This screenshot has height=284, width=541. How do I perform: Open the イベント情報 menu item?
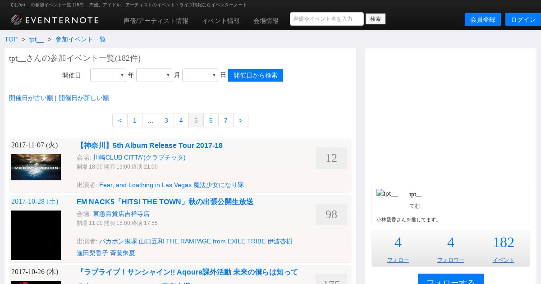click(x=221, y=21)
